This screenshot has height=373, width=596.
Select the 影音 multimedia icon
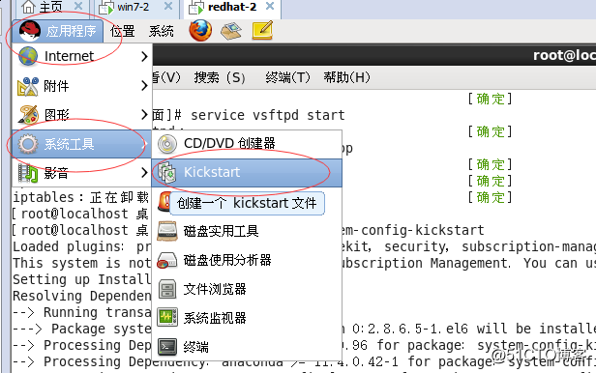tap(28, 173)
